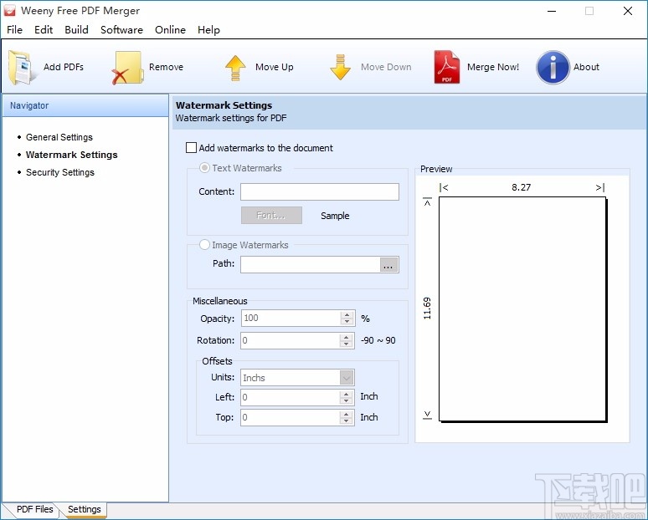Open the Edit menu
The width and height of the screenshot is (648, 520).
44,30
